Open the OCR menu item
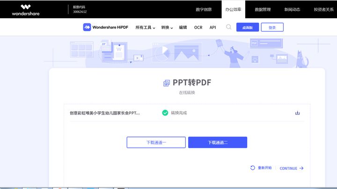This screenshot has height=189, width=337. click(198, 28)
